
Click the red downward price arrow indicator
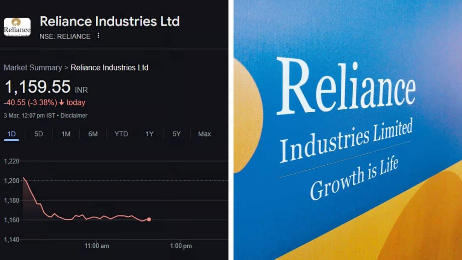[62, 103]
